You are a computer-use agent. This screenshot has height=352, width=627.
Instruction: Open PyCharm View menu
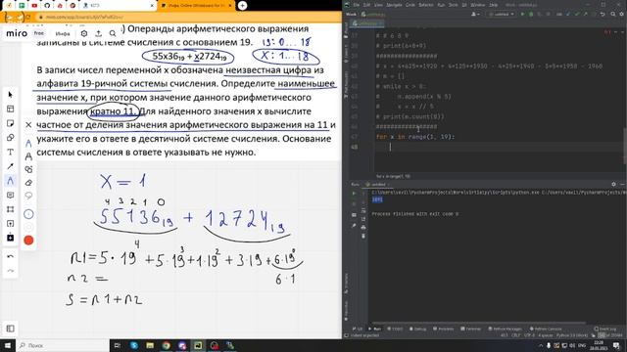(378, 5)
